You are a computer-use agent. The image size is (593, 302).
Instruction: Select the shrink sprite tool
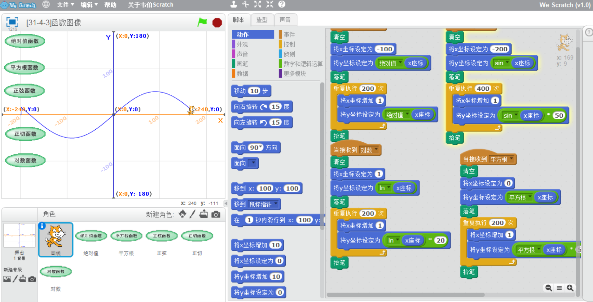pyautogui.click(x=270, y=4)
